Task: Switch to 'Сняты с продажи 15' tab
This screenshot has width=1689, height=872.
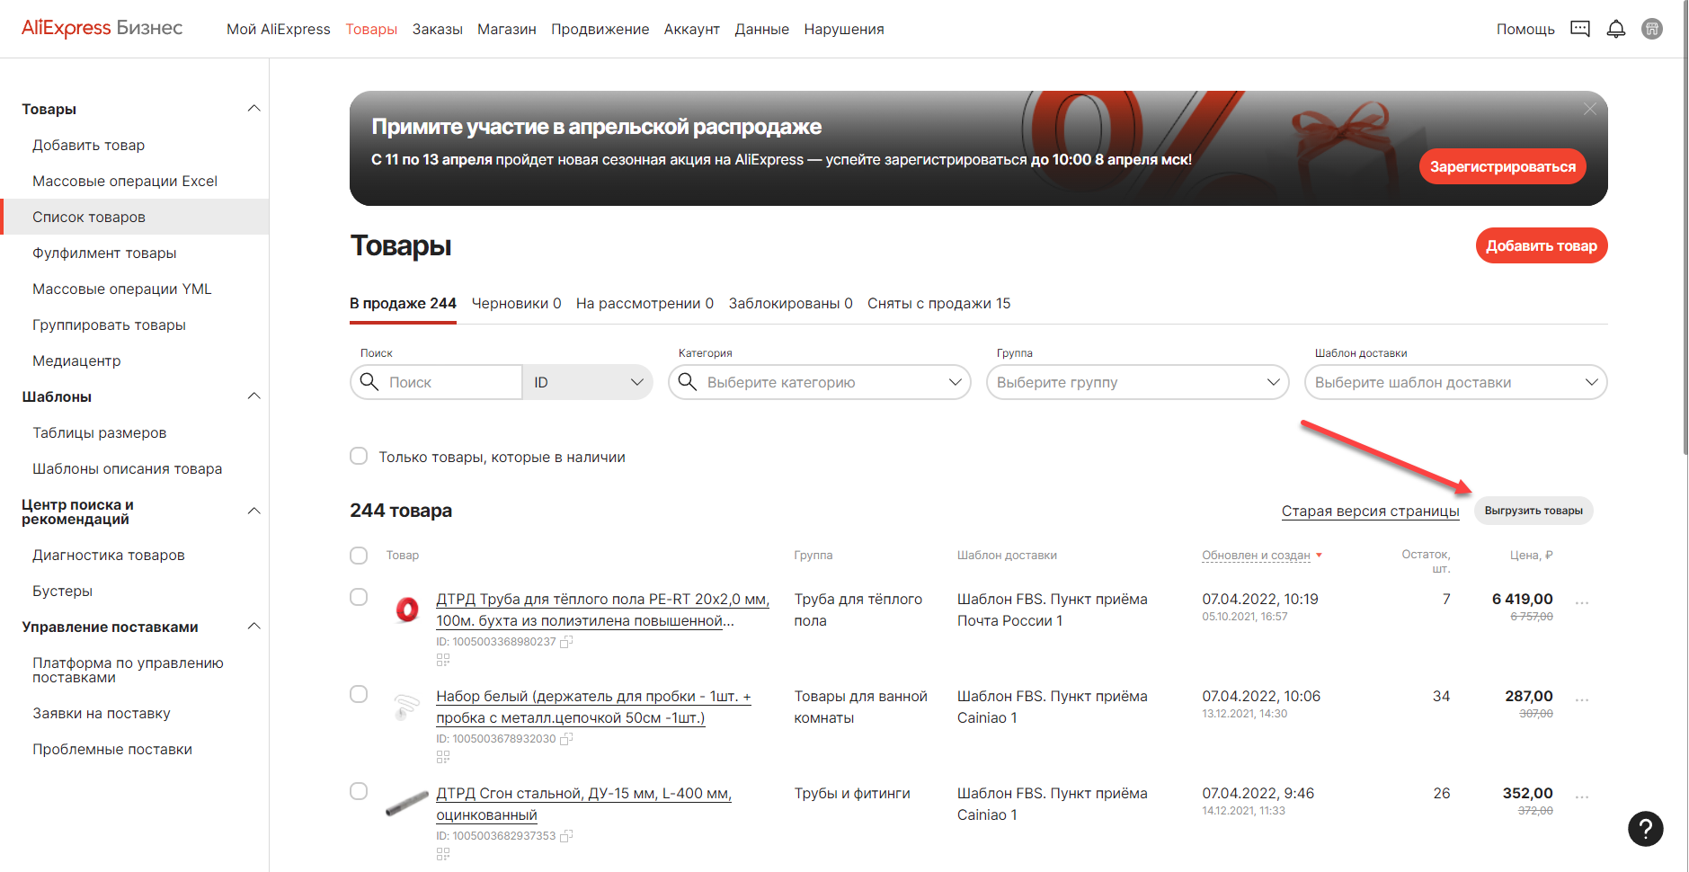Action: 939,304
